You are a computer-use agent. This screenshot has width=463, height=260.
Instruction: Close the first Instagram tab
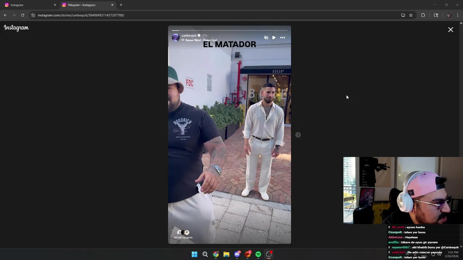point(55,5)
